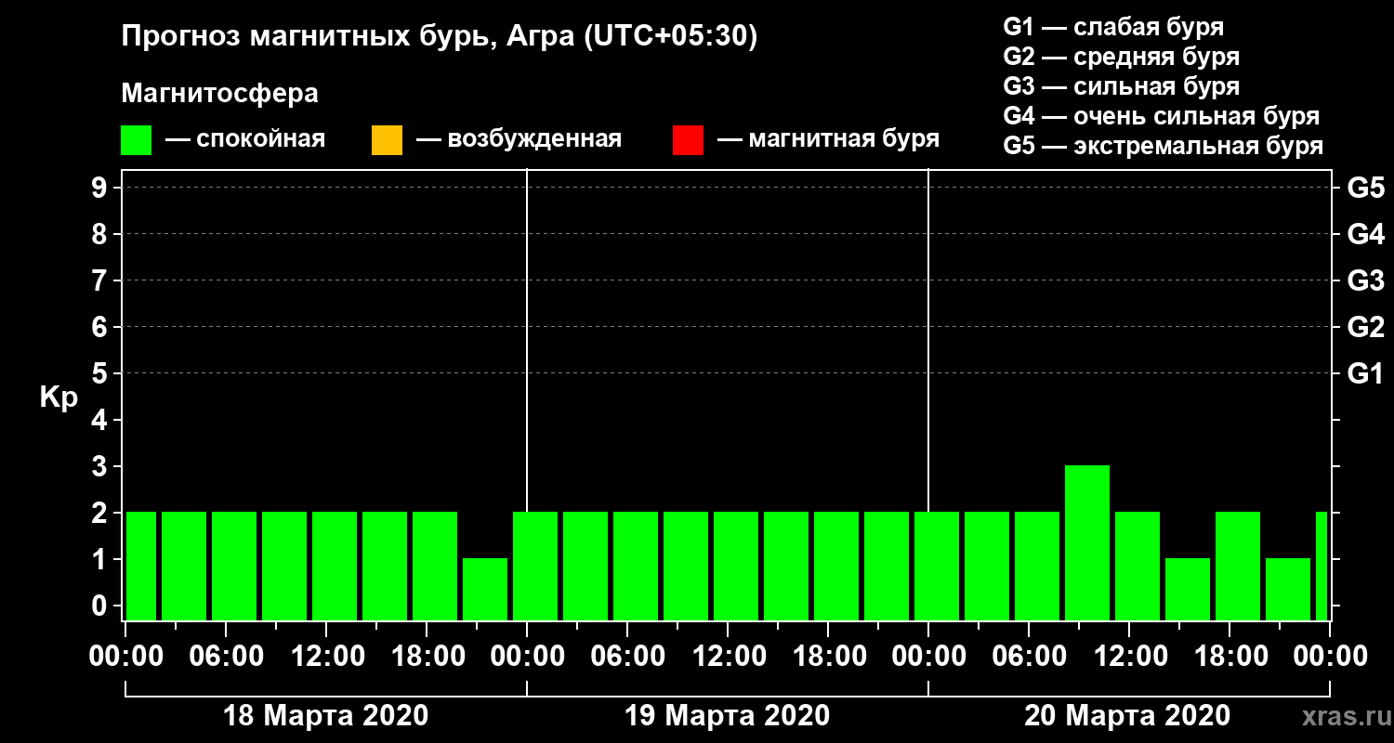Click the '— спокойная' legend label
Image resolution: width=1394 pixels, height=743 pixels.
coord(245,140)
